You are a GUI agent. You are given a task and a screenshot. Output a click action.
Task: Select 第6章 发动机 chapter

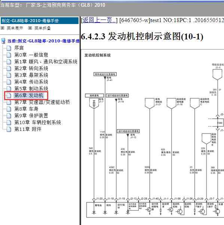pyautogui.click(x=29, y=95)
